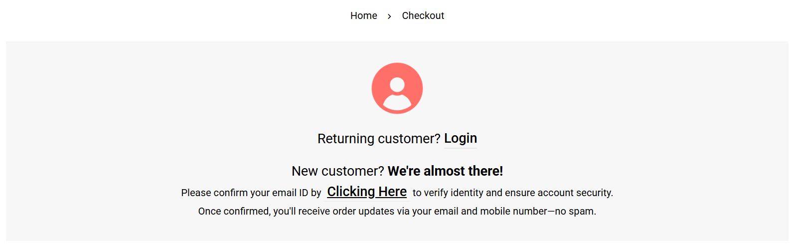Click the 'Returning customer?' text

(x=379, y=139)
